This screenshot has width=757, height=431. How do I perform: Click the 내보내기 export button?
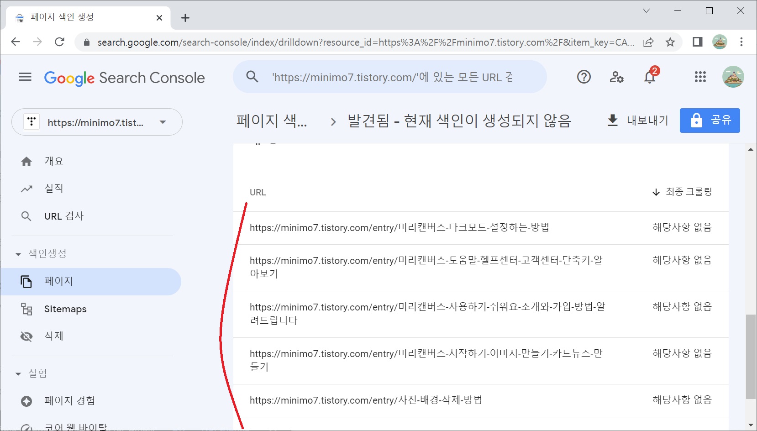(637, 121)
